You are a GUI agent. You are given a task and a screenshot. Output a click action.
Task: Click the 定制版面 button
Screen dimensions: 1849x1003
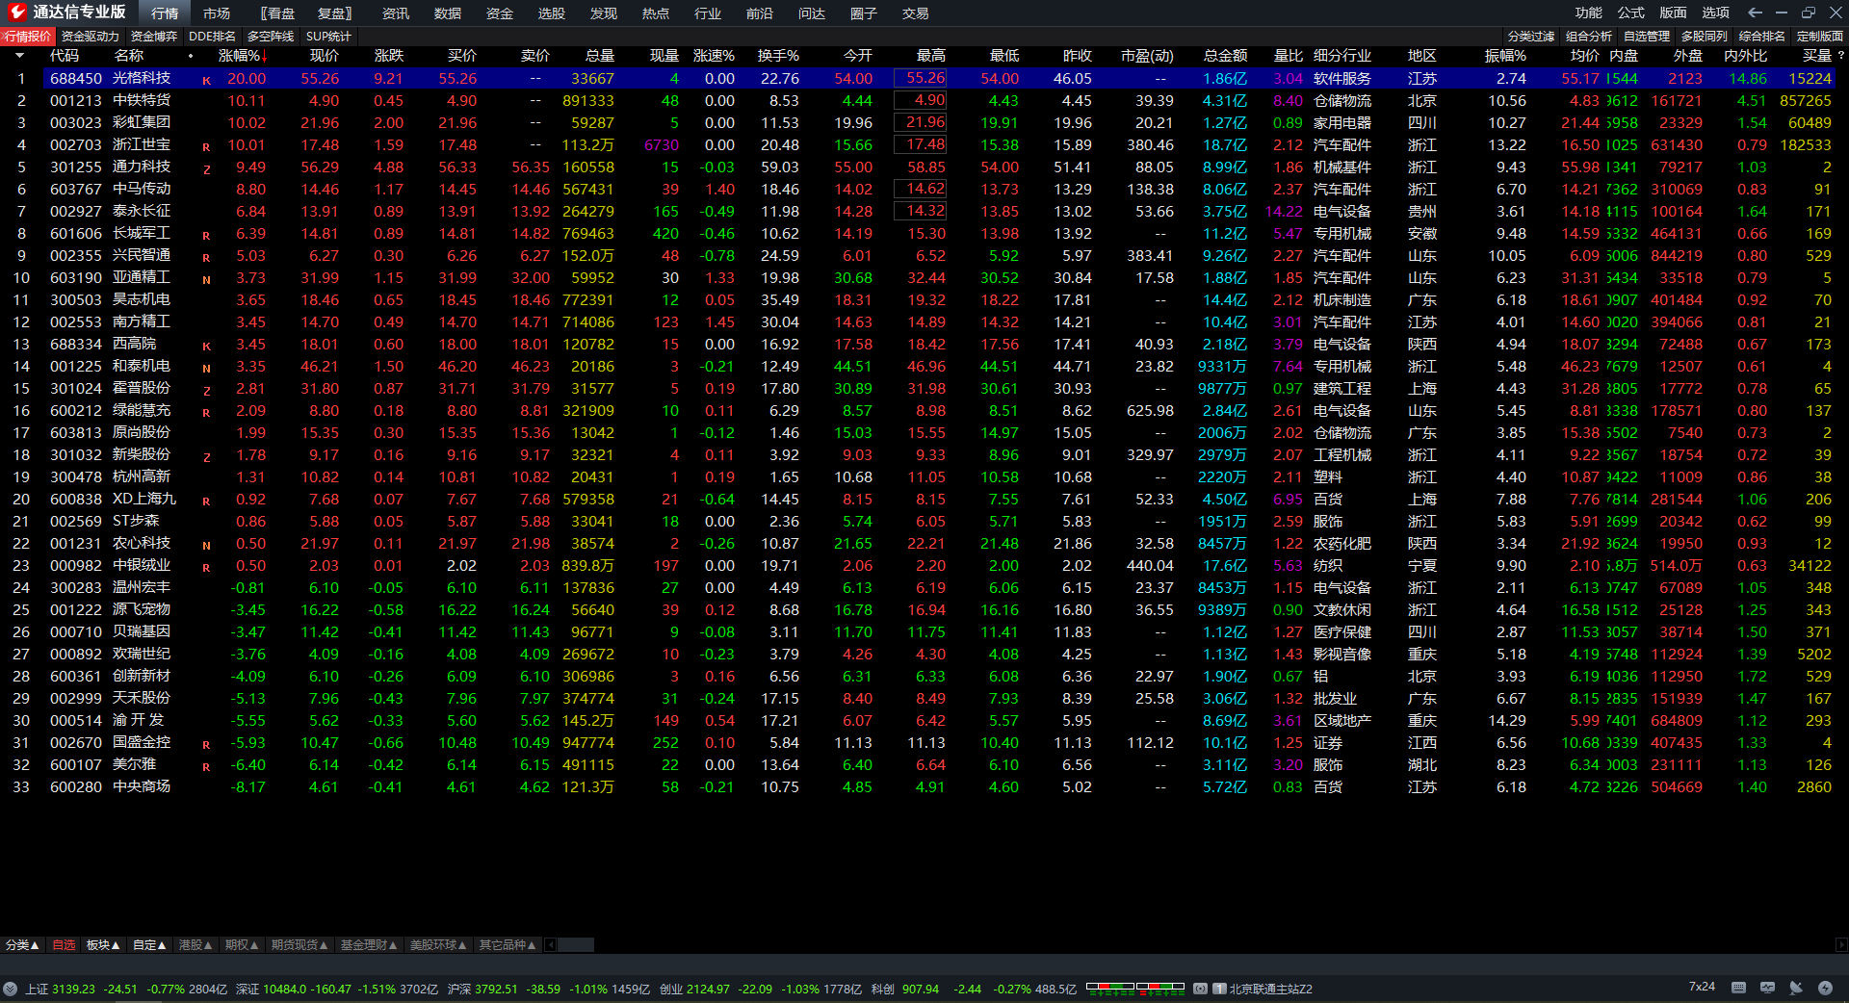click(x=1820, y=37)
